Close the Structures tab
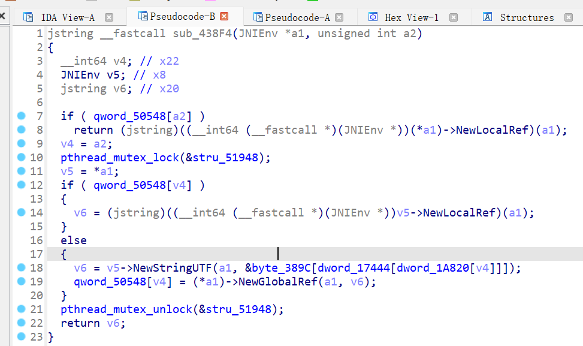The image size is (583, 346). (569, 17)
